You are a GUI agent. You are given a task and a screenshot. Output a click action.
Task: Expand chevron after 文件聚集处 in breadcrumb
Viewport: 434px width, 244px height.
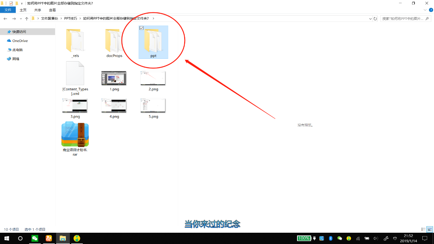[x=61, y=18]
